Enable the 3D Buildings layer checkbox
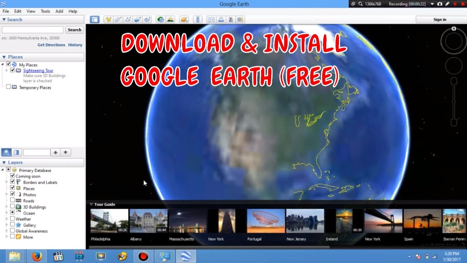 click(13, 206)
